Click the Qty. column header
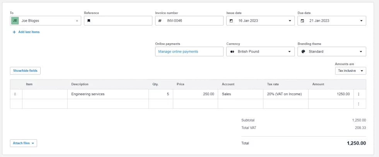 155,84
